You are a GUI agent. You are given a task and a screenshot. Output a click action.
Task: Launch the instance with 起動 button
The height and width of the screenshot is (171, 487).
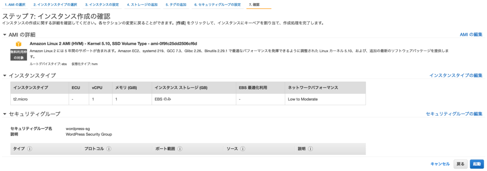(x=477, y=164)
